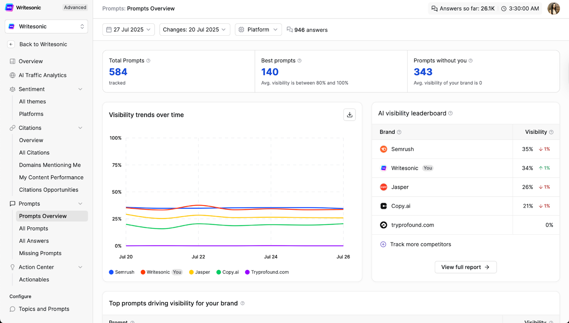Viewport: 569px width, 323px height.
Task: Click the Prompts chat bubble icon
Action: tap(12, 204)
